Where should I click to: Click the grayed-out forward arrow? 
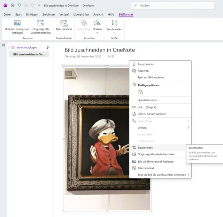[x=26, y=6]
